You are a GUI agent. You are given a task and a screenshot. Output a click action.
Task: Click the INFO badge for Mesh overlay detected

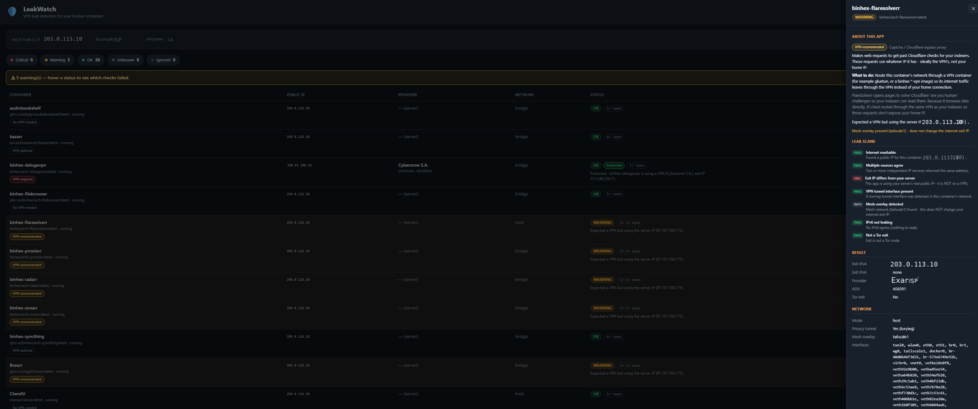(858, 204)
